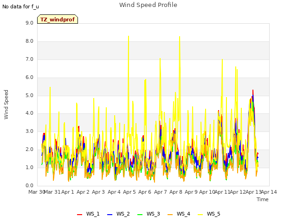Image resolution: width=297 pixels, height=223 pixels.
Task: Select the WS_1 legend label
Action: point(93,214)
